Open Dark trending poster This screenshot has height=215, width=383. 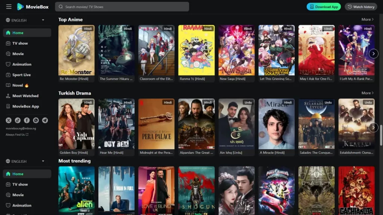316,191
